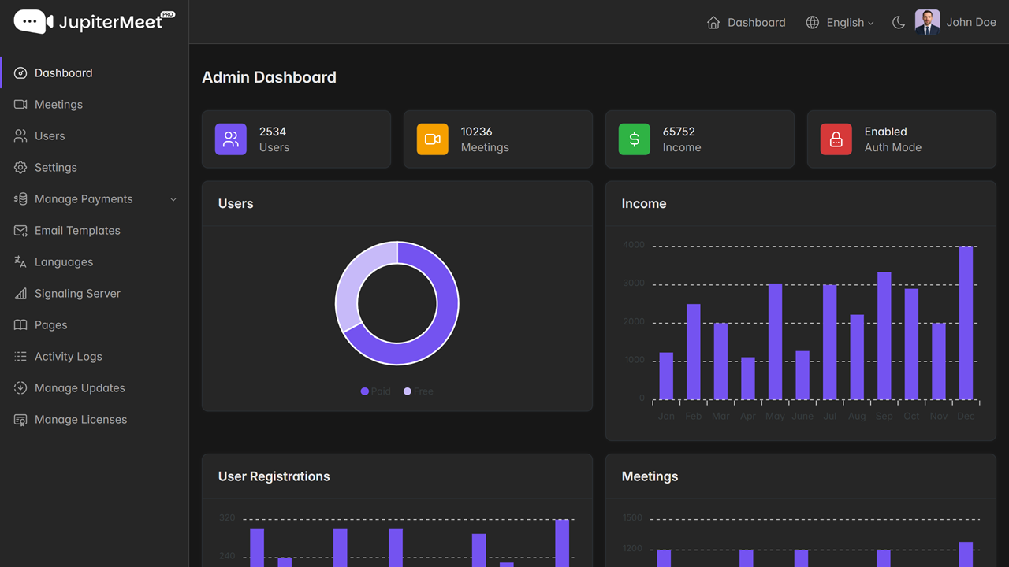The image size is (1009, 567).
Task: Click the December bar in Income chart
Action: click(966, 323)
